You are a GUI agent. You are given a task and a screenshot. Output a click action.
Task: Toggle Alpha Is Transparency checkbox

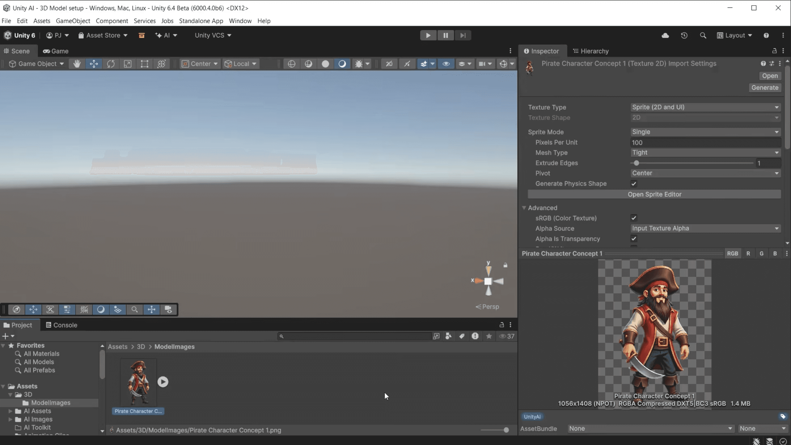(x=634, y=239)
